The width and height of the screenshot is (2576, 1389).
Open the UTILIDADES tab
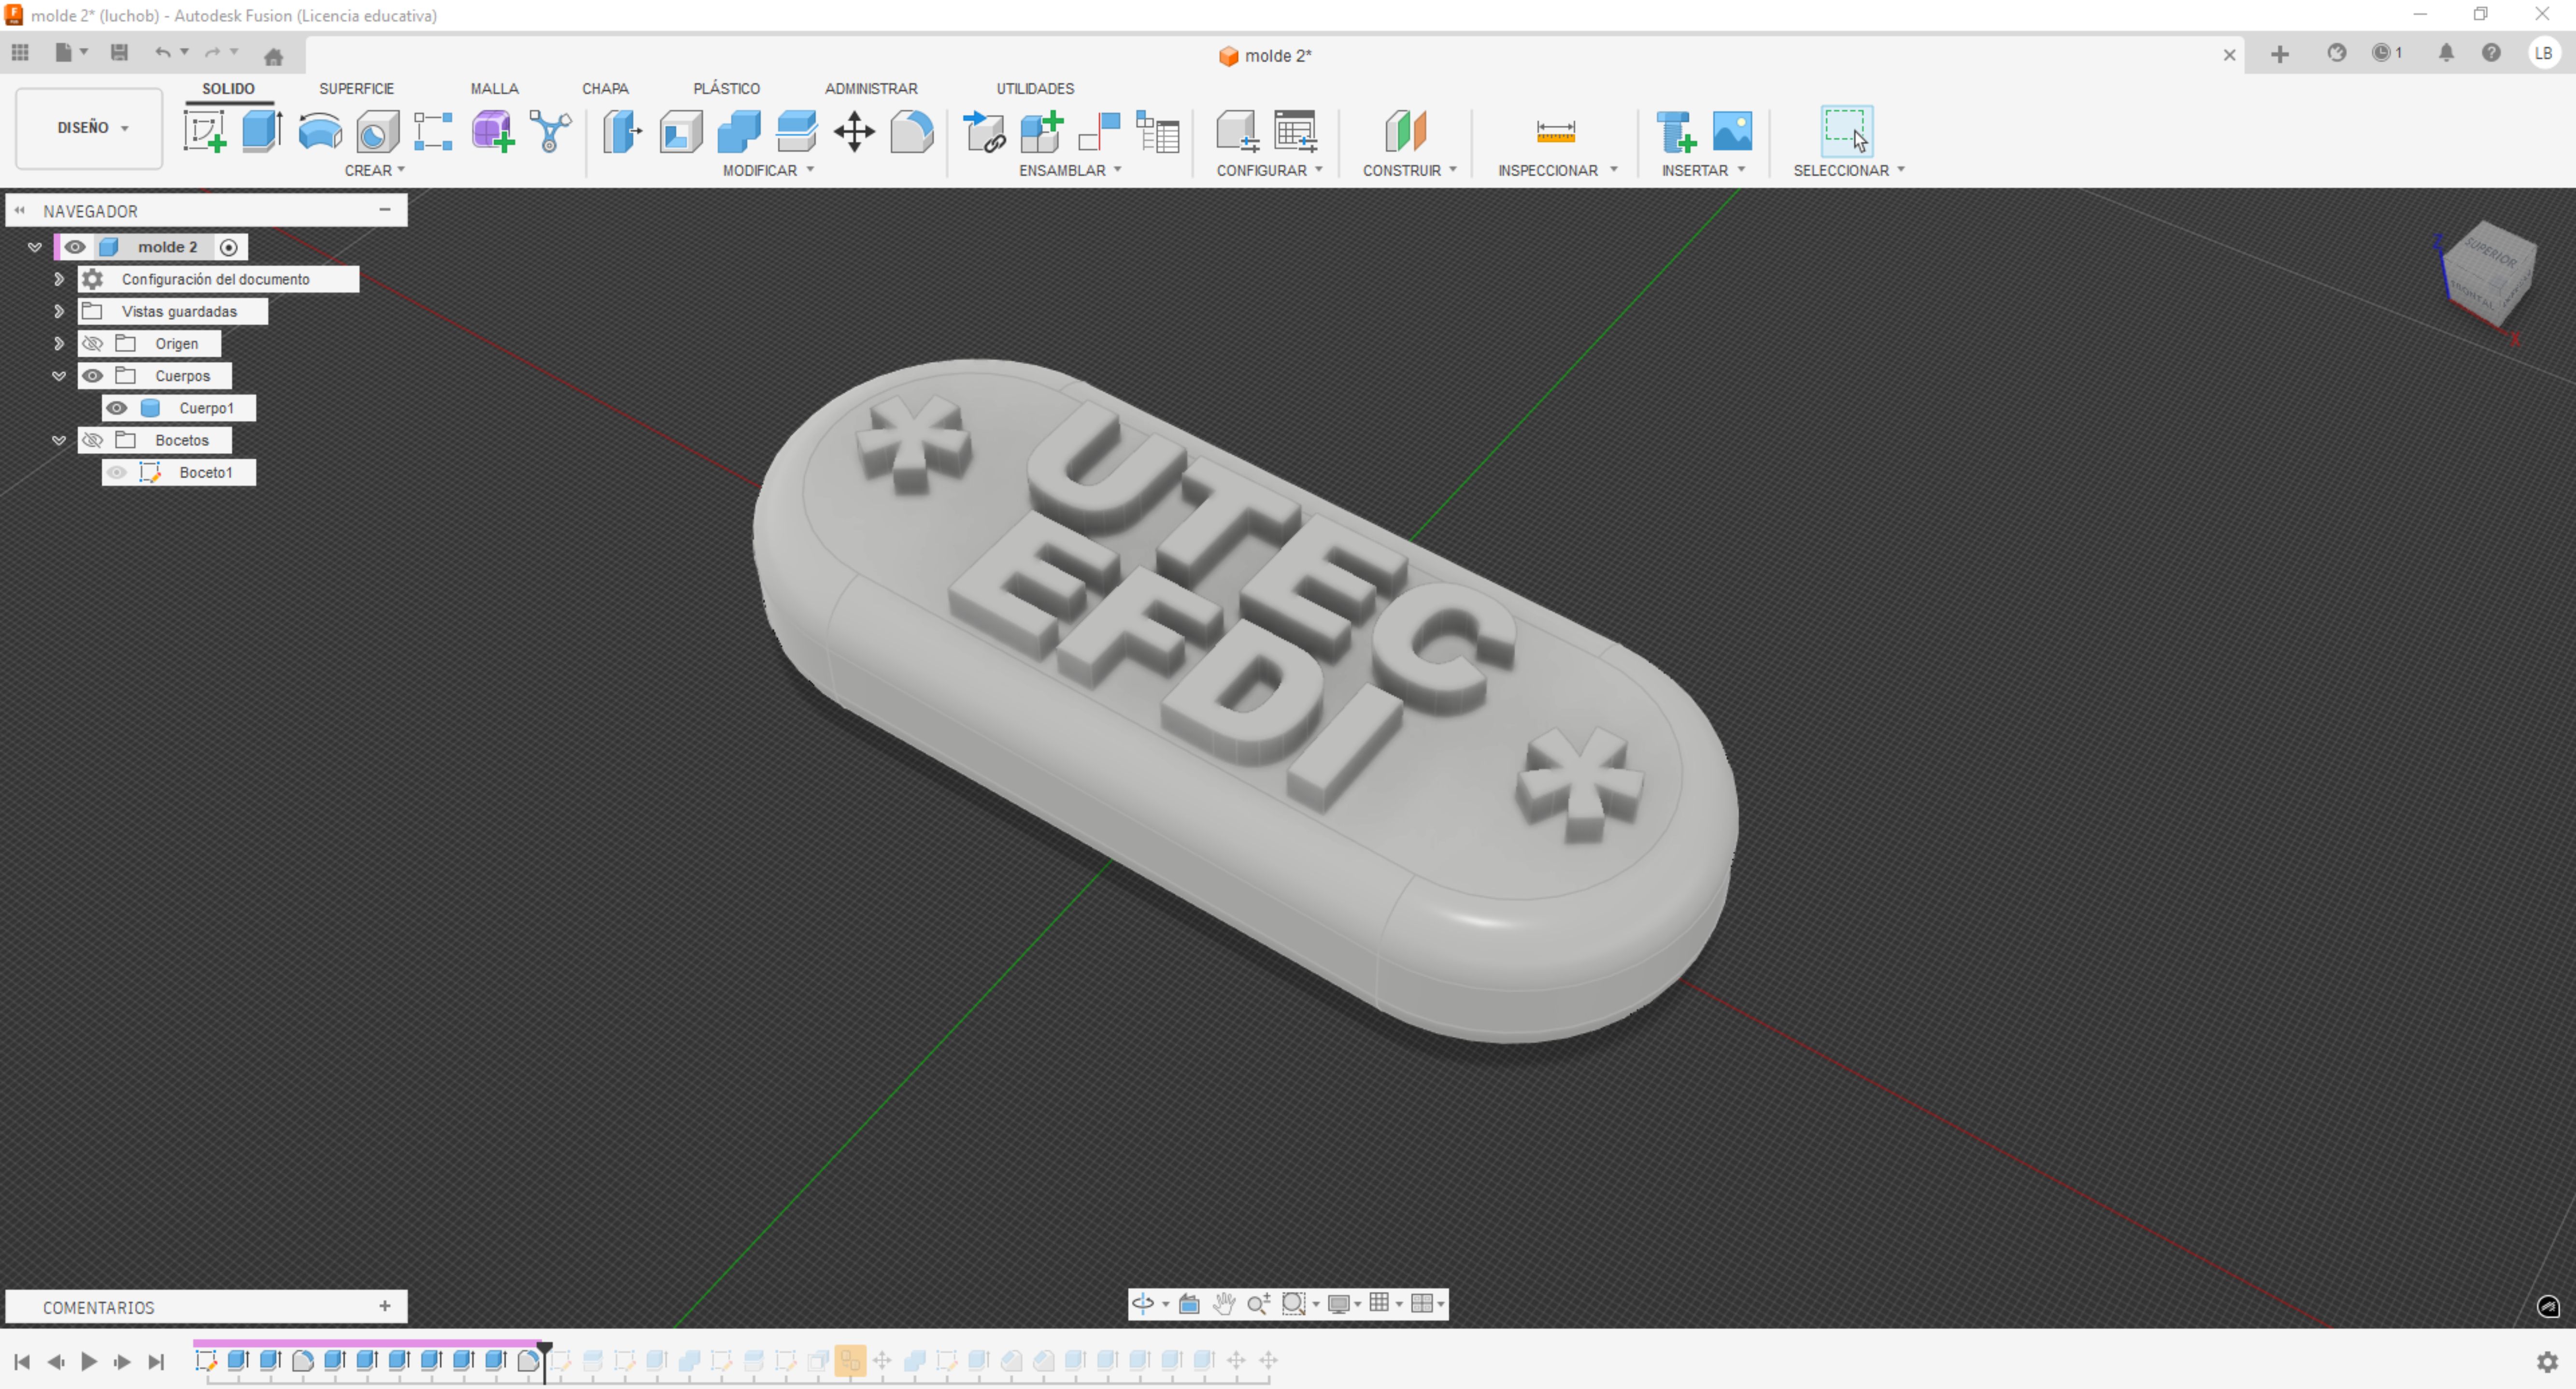[1034, 88]
